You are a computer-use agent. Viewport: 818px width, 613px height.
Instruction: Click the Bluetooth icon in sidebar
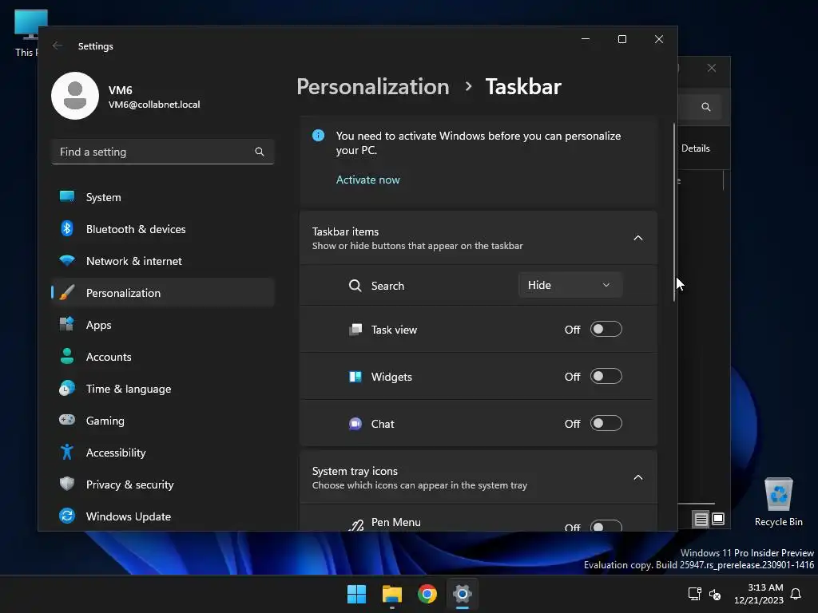coord(67,228)
